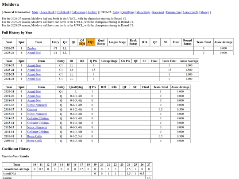The image size is (239, 179).
Task: Select the League Stage column header
Action: (117, 42)
